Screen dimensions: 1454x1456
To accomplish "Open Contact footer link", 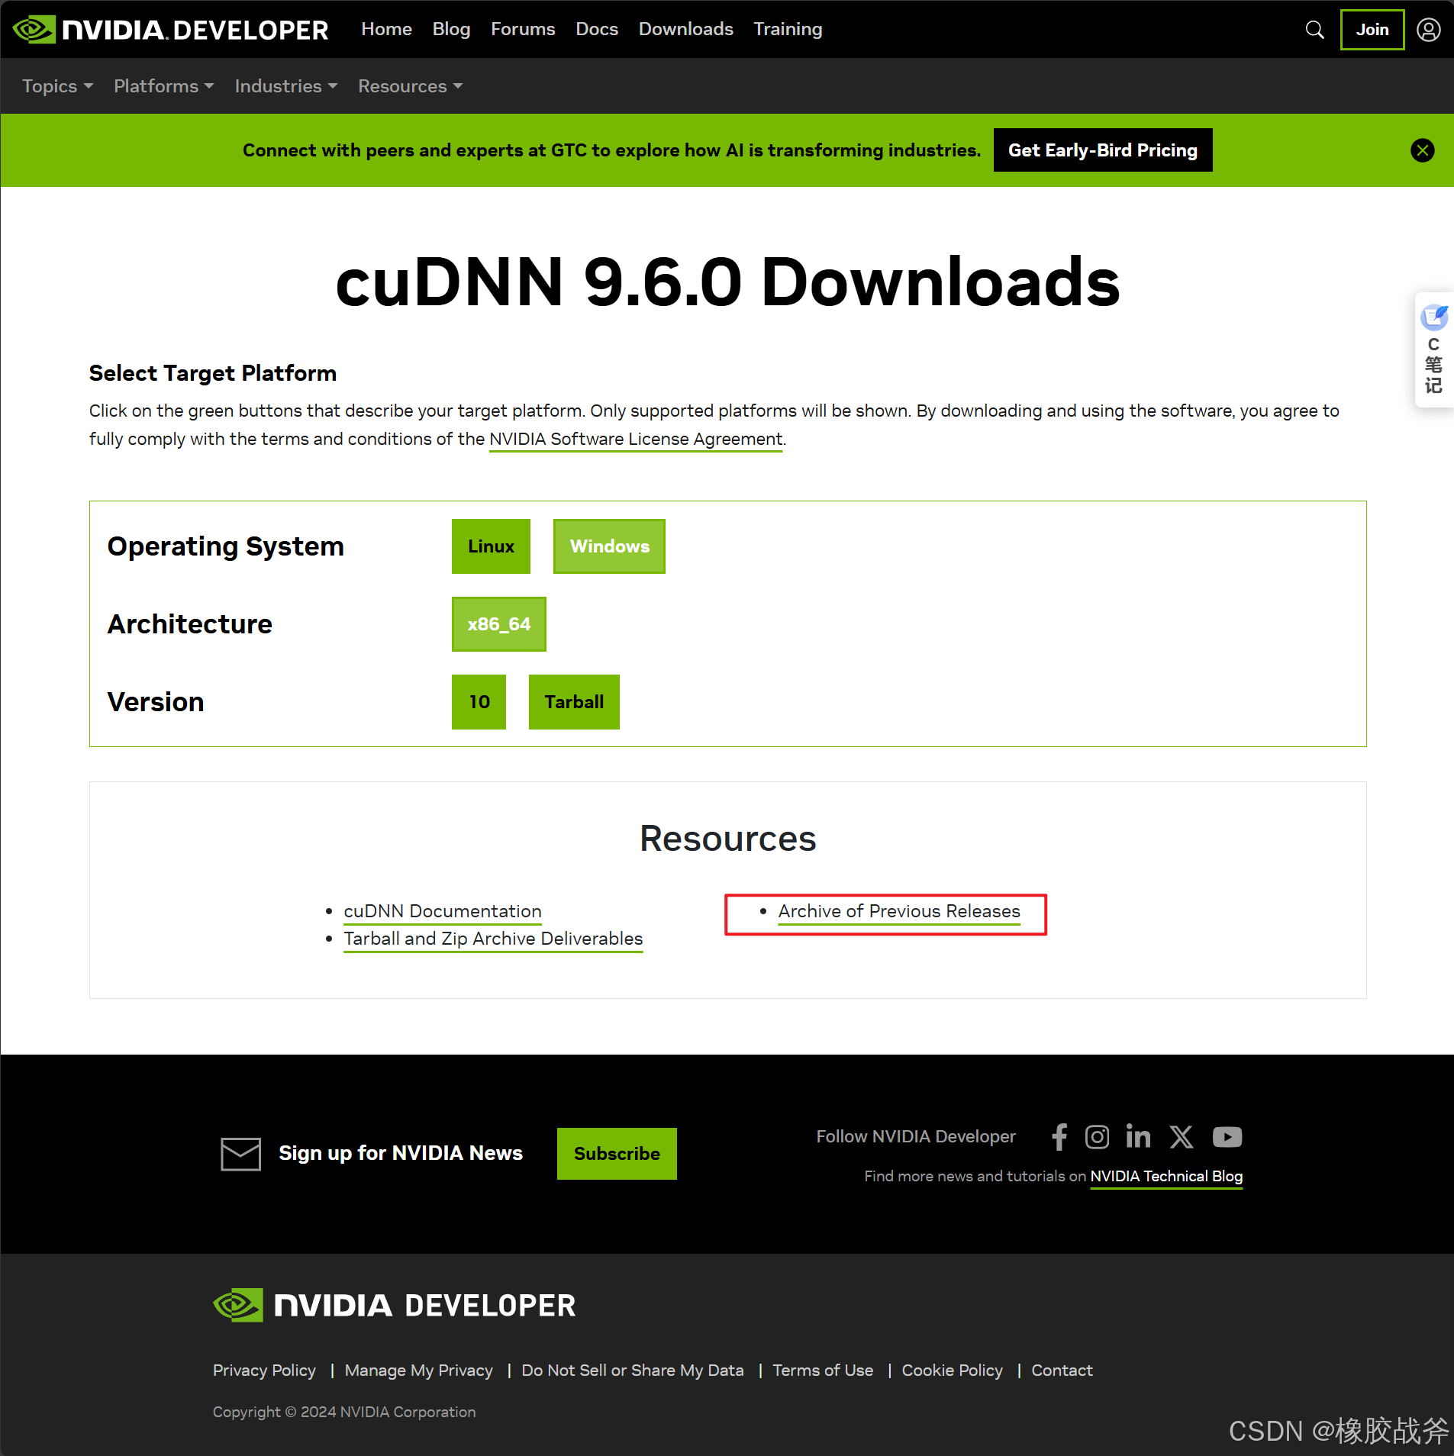I will click(1062, 1371).
